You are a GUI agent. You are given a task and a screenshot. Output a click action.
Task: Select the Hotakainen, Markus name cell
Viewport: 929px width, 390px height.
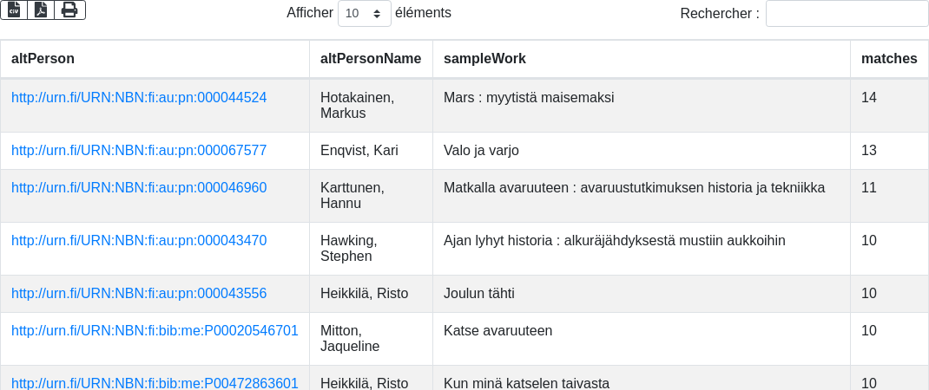[357, 106]
